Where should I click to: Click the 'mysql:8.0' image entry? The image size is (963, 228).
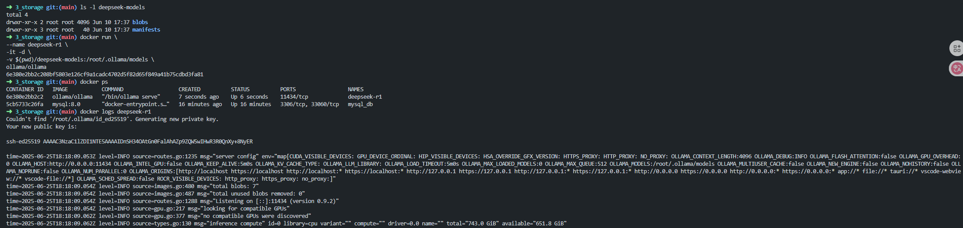click(x=66, y=104)
